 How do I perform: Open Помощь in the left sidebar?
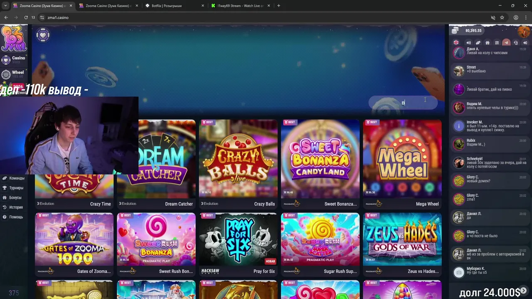click(12, 217)
